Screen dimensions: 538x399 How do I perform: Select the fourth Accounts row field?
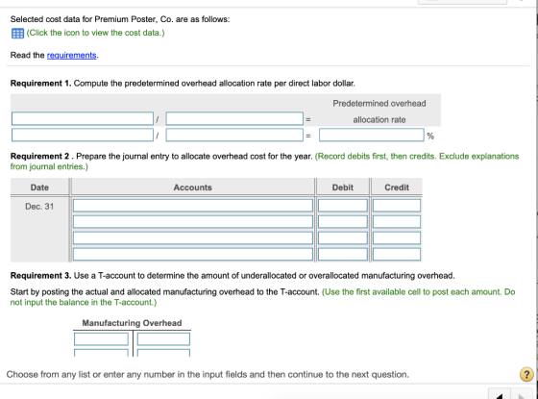[x=193, y=255]
